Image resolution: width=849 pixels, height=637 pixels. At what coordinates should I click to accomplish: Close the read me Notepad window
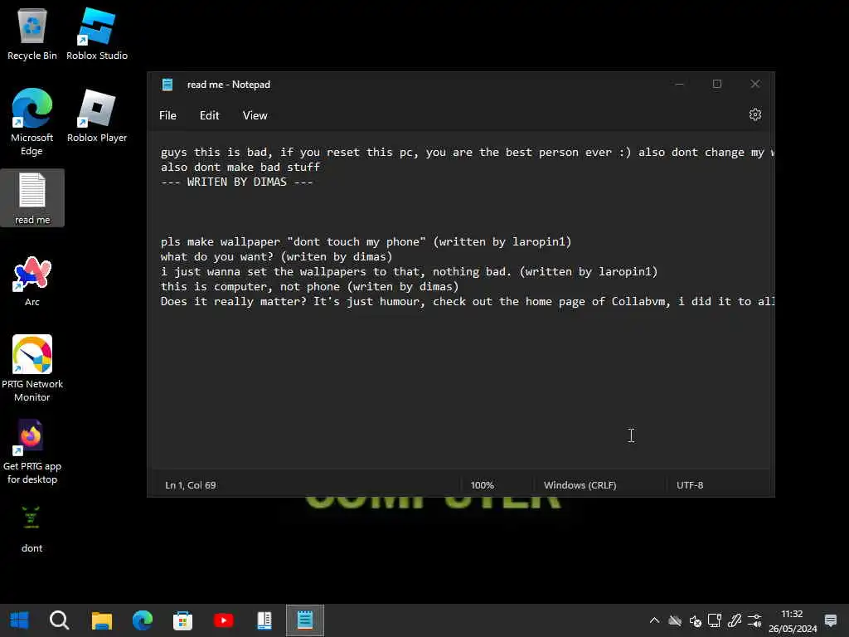[x=754, y=84]
